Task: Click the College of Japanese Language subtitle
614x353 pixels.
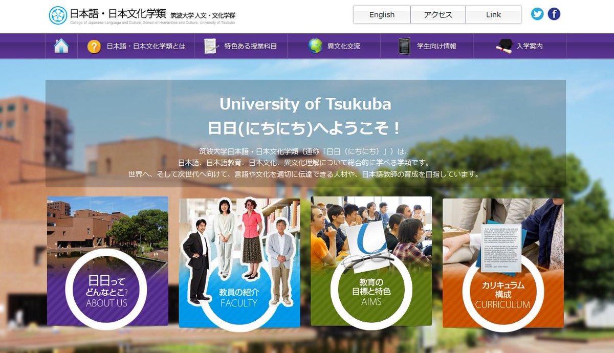Action: click(152, 23)
